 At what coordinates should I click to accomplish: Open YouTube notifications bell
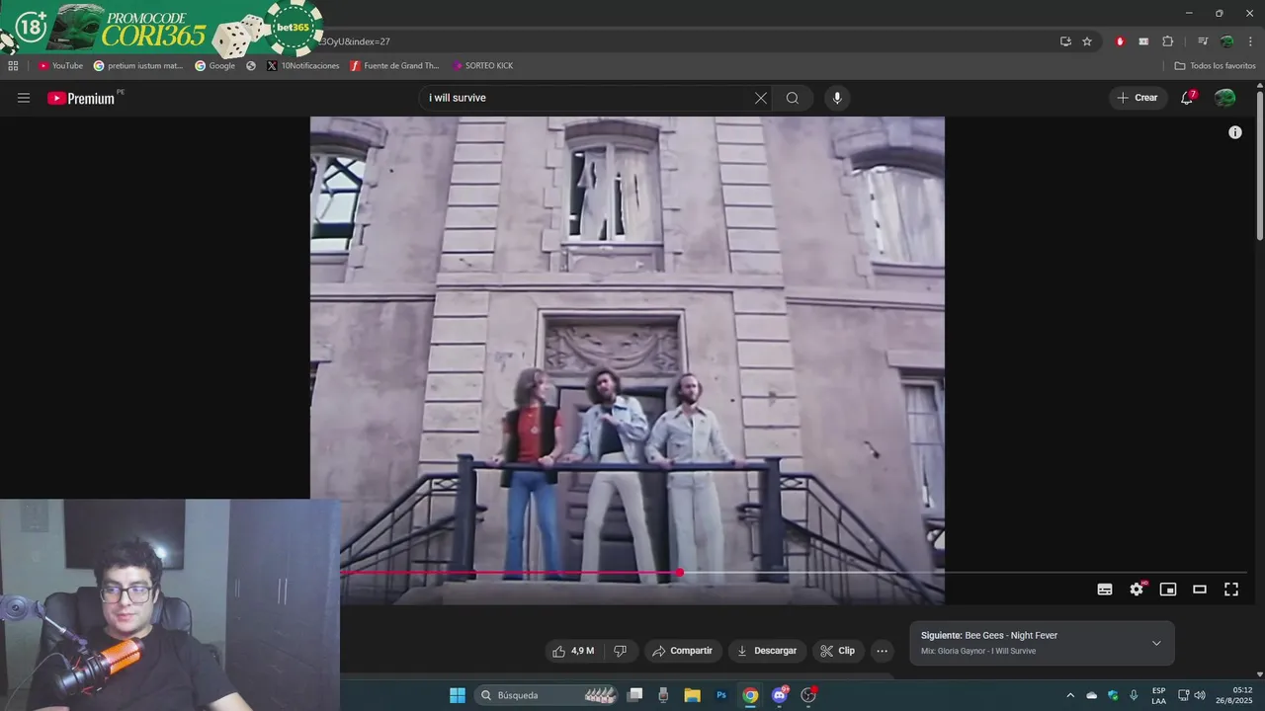click(x=1188, y=98)
